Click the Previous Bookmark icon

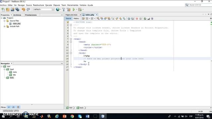117,19
